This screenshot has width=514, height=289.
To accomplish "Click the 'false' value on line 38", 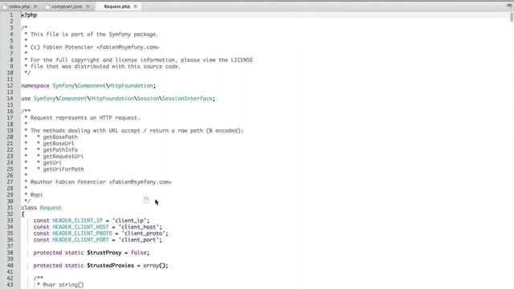I will coord(139,253).
